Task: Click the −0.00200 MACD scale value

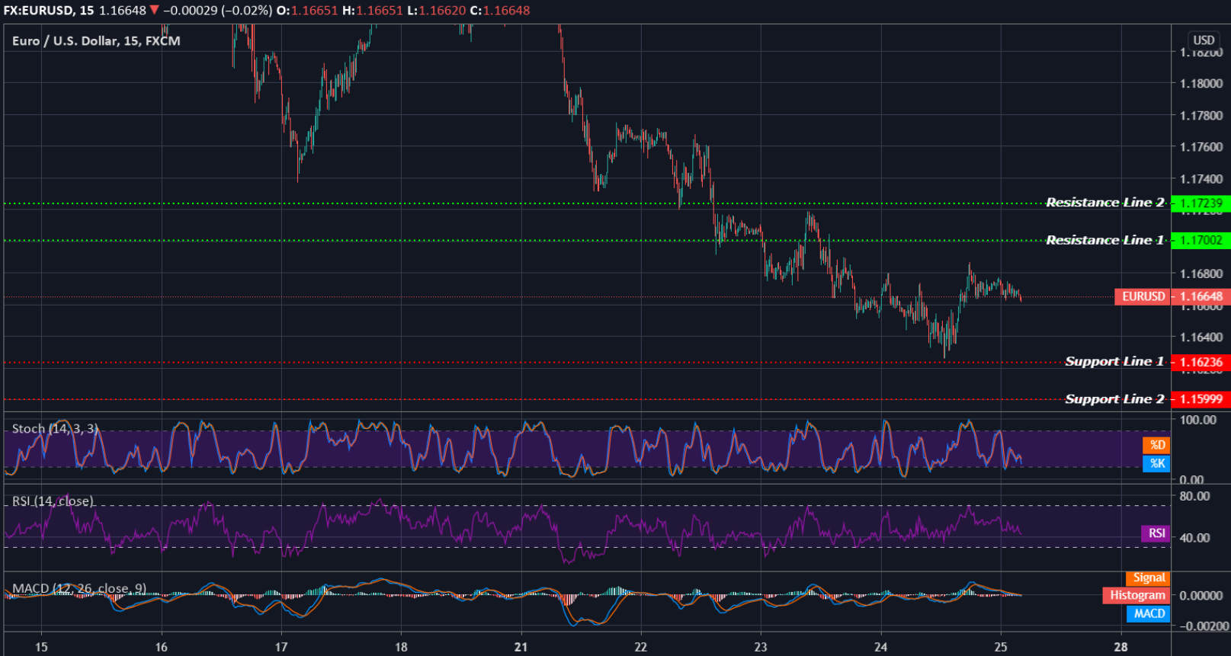Action: click(1204, 626)
